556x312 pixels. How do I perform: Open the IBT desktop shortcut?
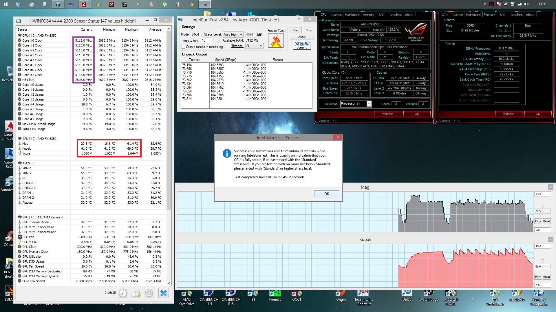pyautogui.click(x=253, y=296)
